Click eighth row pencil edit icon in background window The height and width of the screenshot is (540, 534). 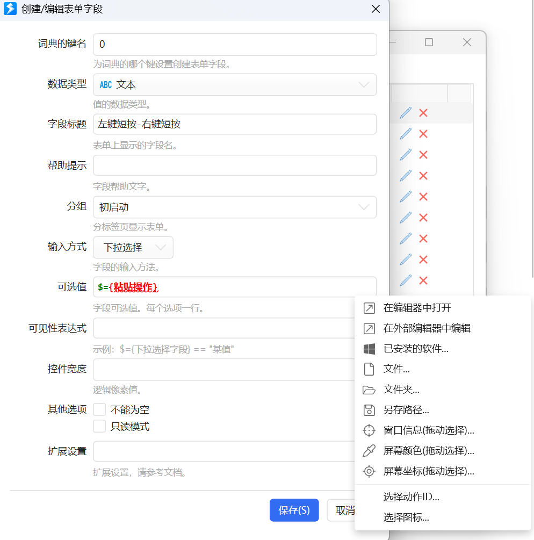(406, 260)
